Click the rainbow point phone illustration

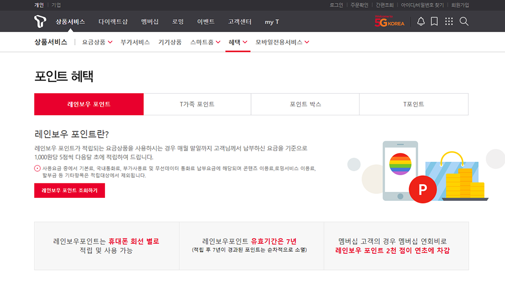pos(400,171)
